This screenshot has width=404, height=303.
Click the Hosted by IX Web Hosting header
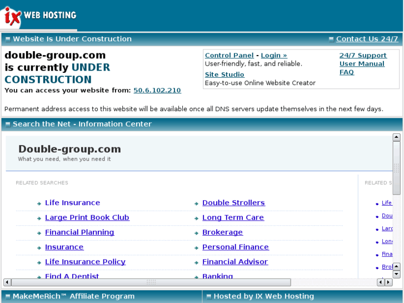263,296
